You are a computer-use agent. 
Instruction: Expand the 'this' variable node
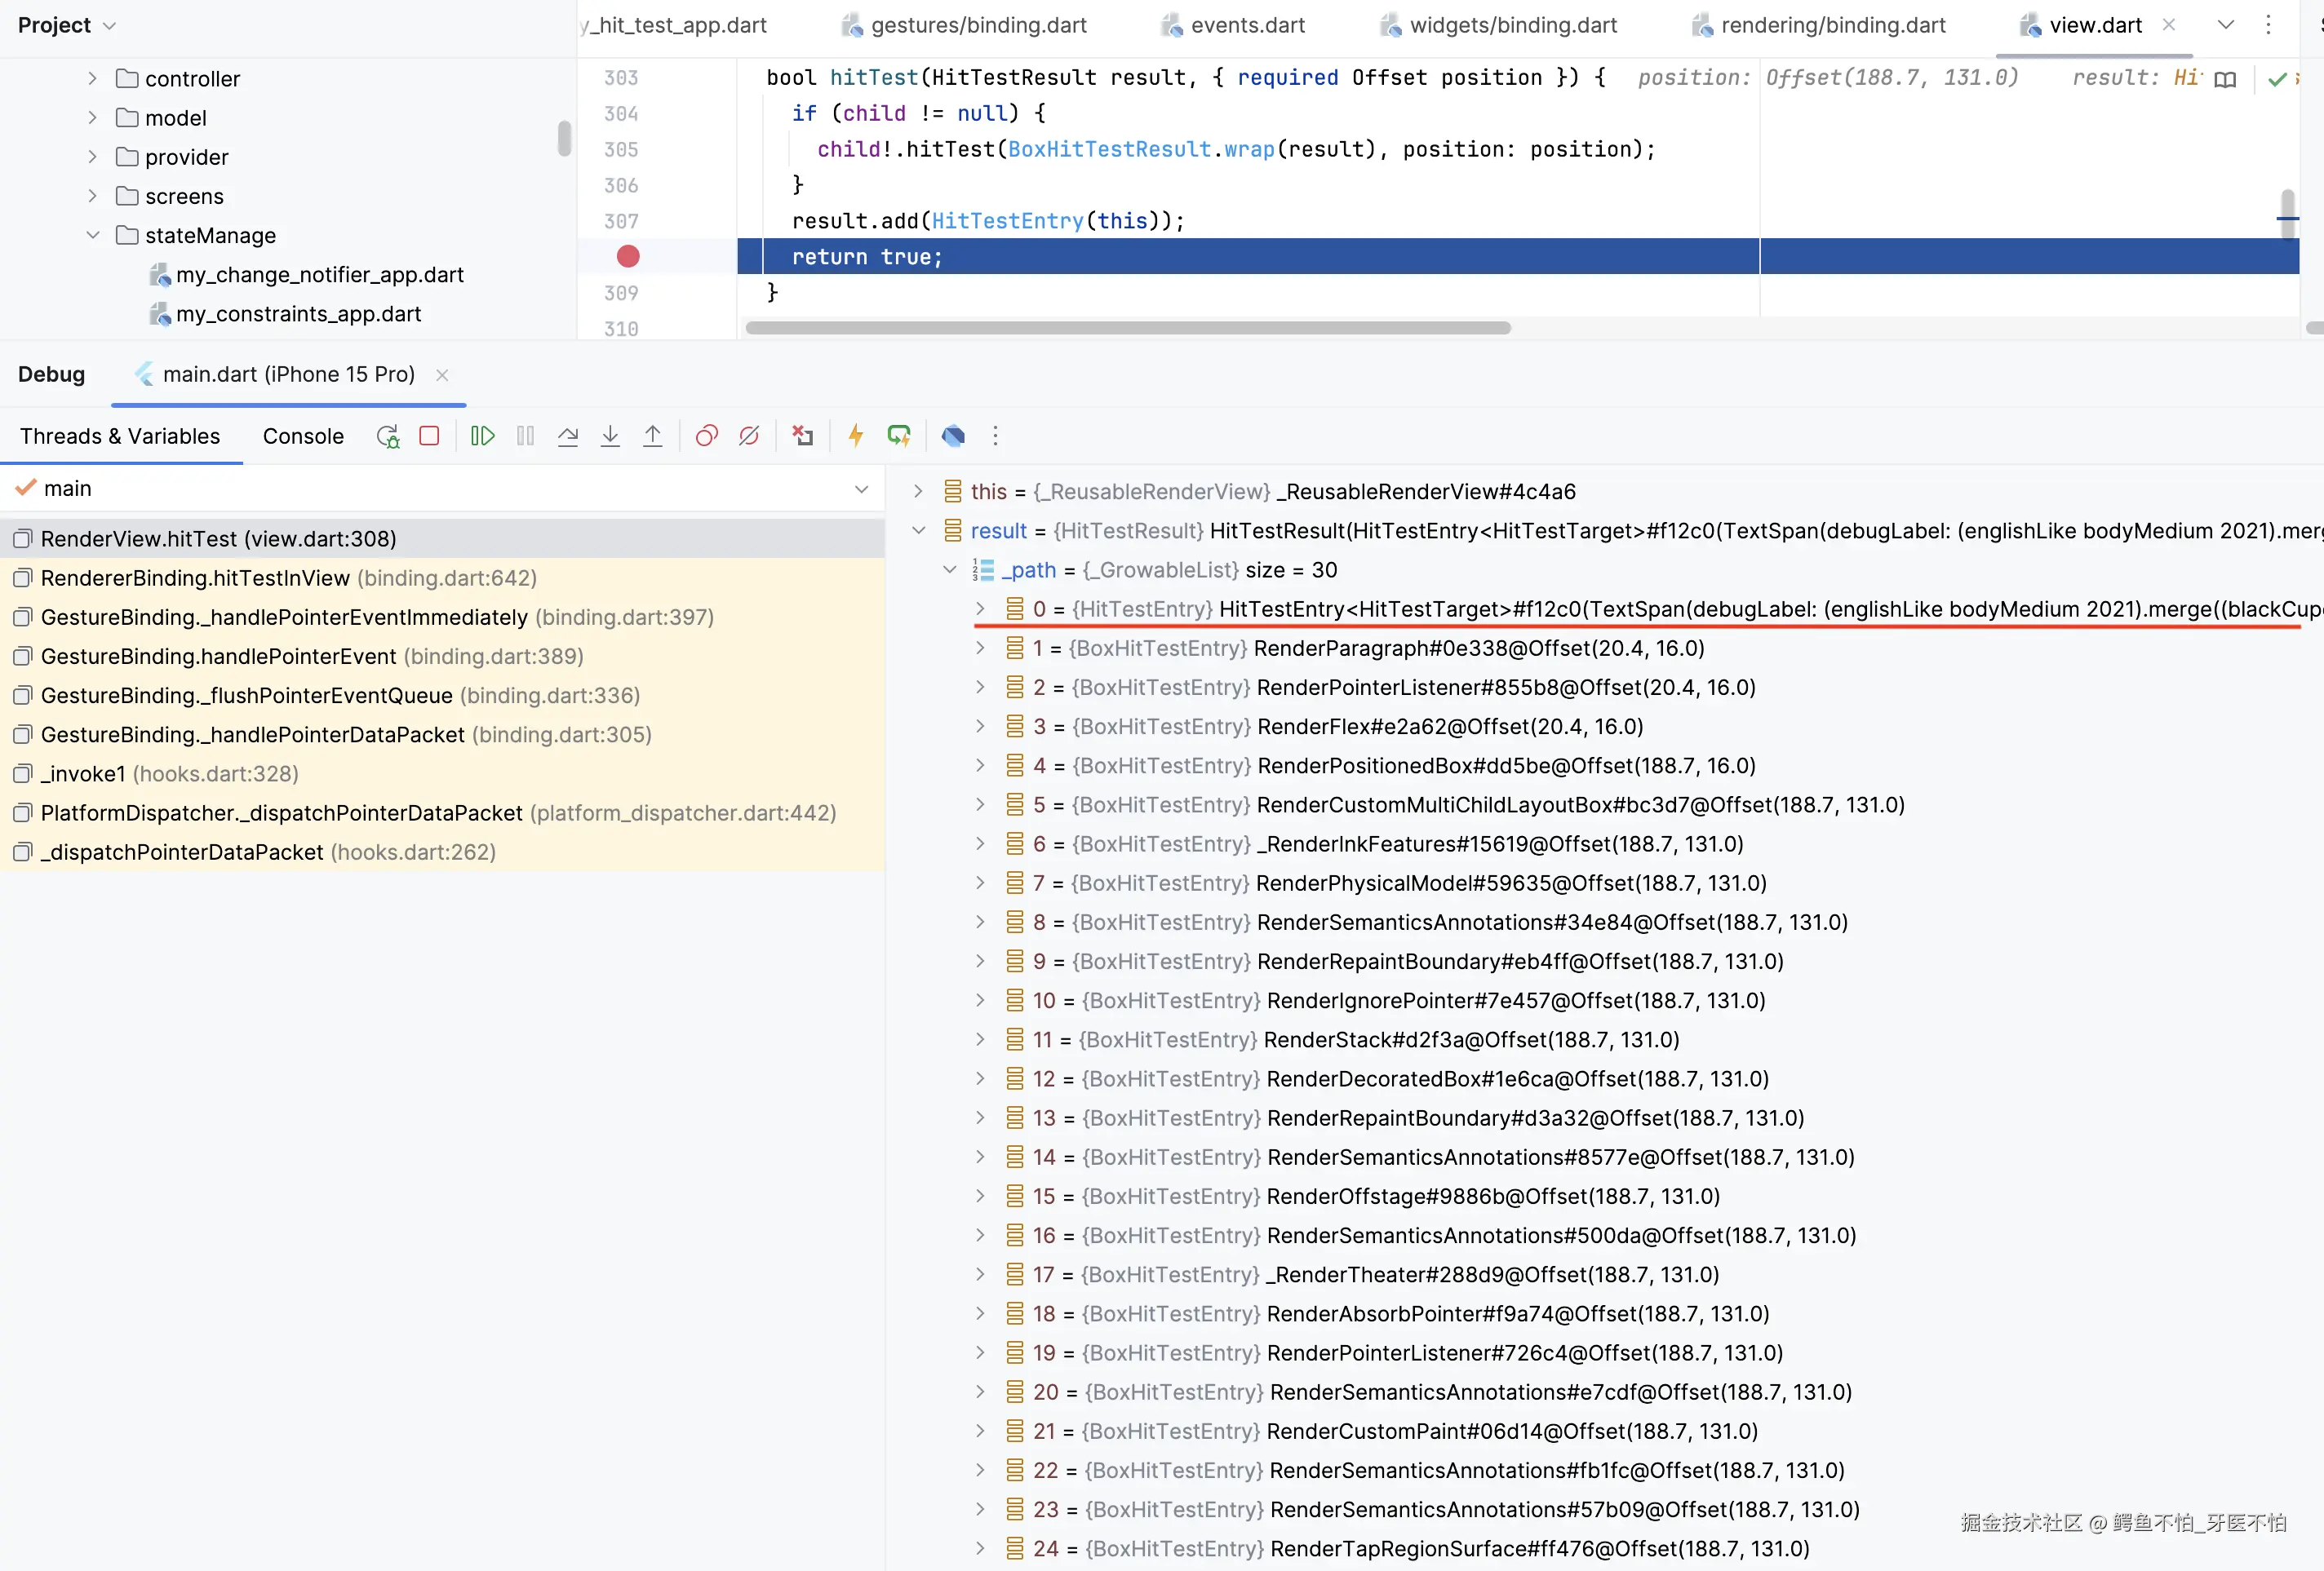(918, 492)
